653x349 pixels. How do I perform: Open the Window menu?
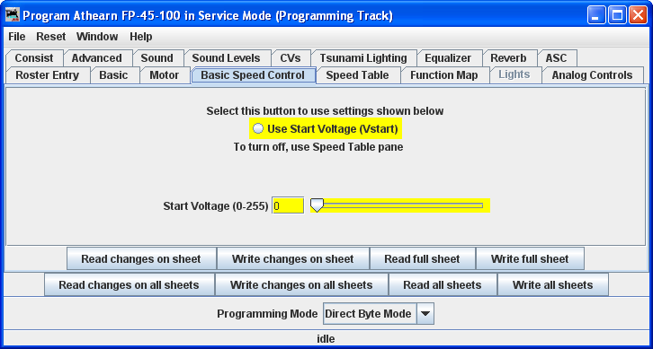(97, 37)
